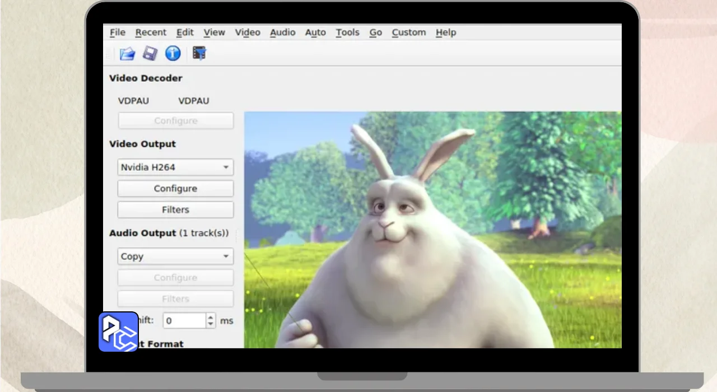Click the bunny video preview area
Image resolution: width=717 pixels, height=392 pixels.
point(432,230)
